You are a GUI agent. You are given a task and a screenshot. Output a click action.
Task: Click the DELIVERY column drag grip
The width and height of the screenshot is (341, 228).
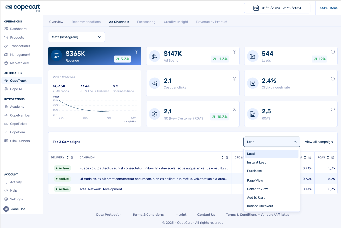[72, 157]
